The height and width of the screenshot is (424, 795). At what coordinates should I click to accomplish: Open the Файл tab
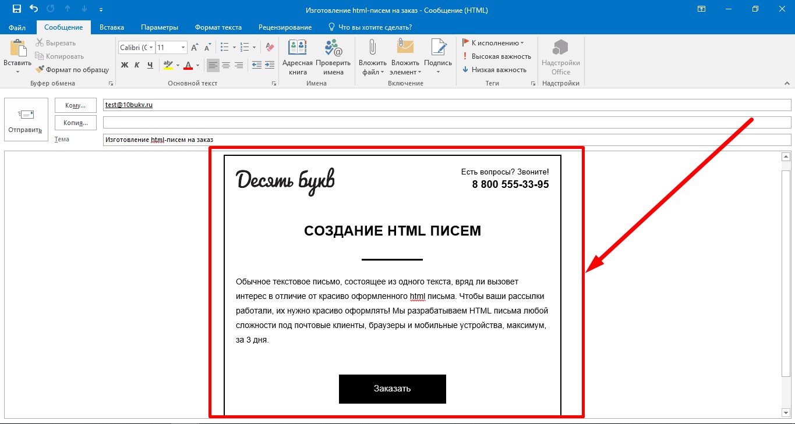[17, 27]
